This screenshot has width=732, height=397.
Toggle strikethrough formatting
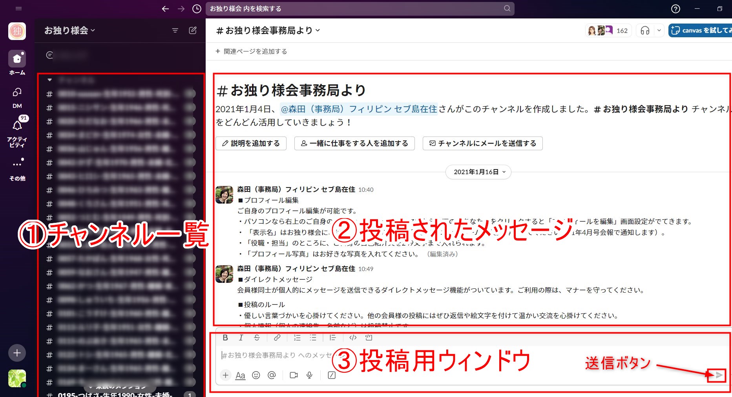(257, 337)
